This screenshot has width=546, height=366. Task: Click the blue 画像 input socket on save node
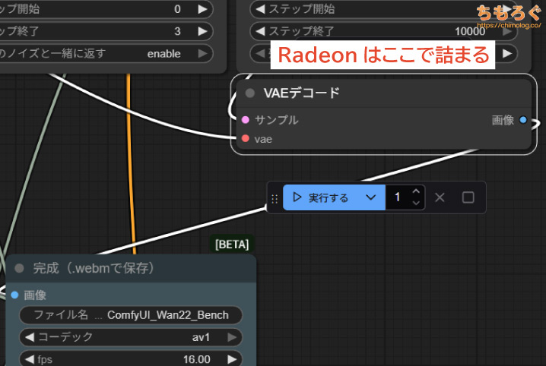14,295
